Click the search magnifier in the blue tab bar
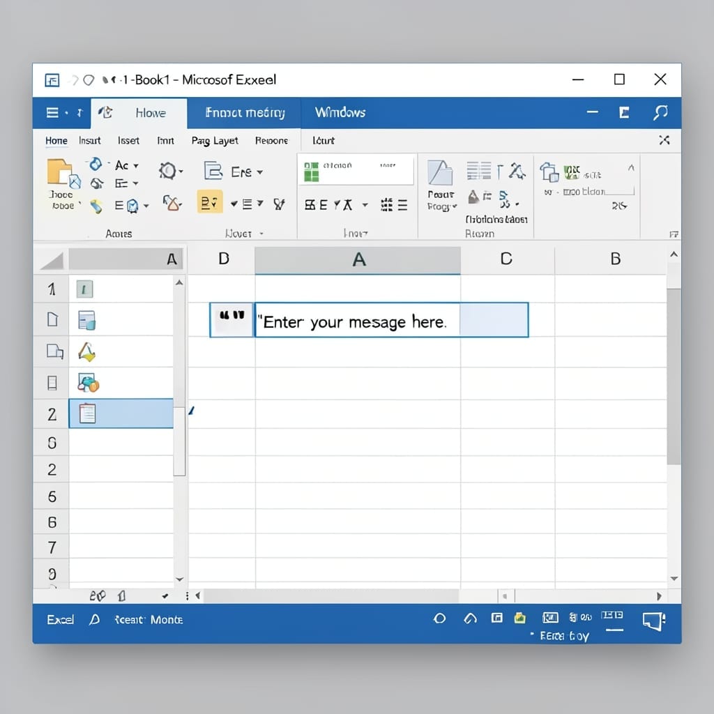The width and height of the screenshot is (714, 714). click(x=660, y=112)
